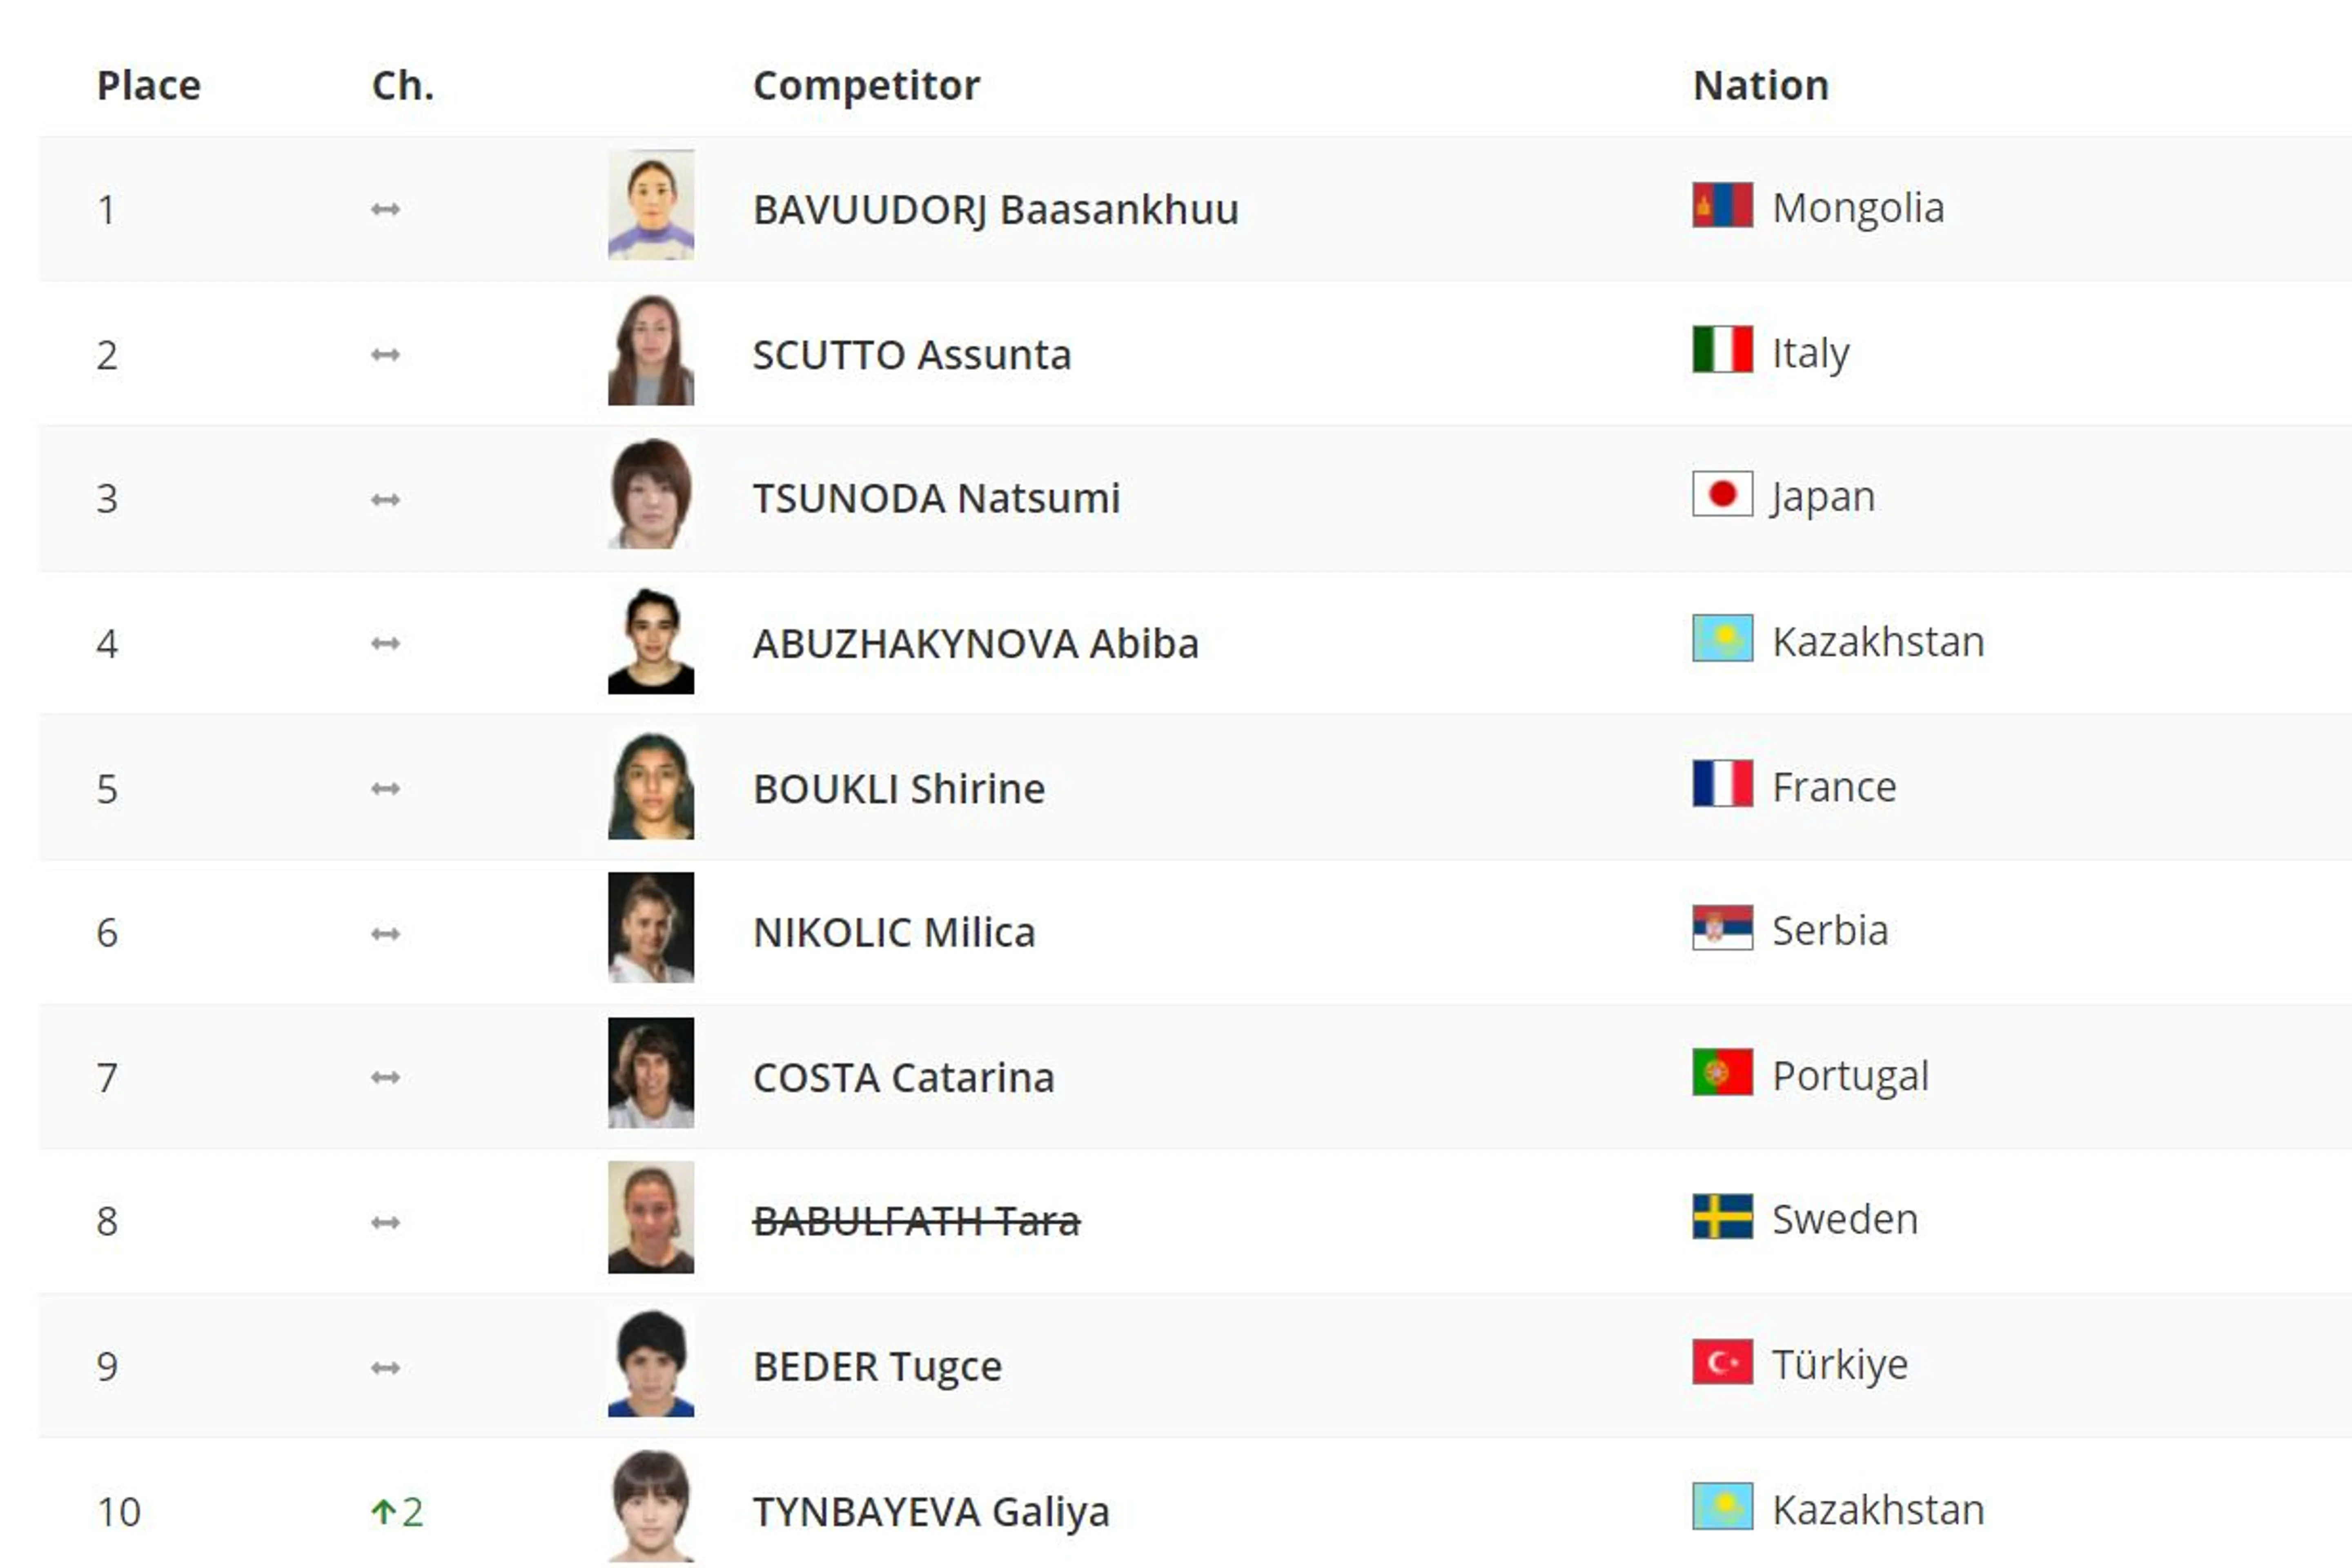Click the Portugal flag icon

[1721, 1073]
